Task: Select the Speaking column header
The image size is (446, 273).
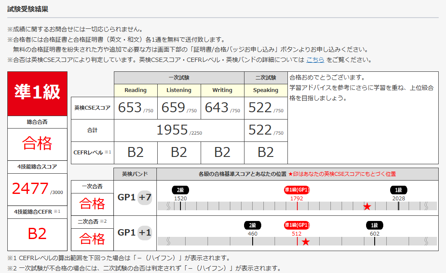Action: (266, 90)
